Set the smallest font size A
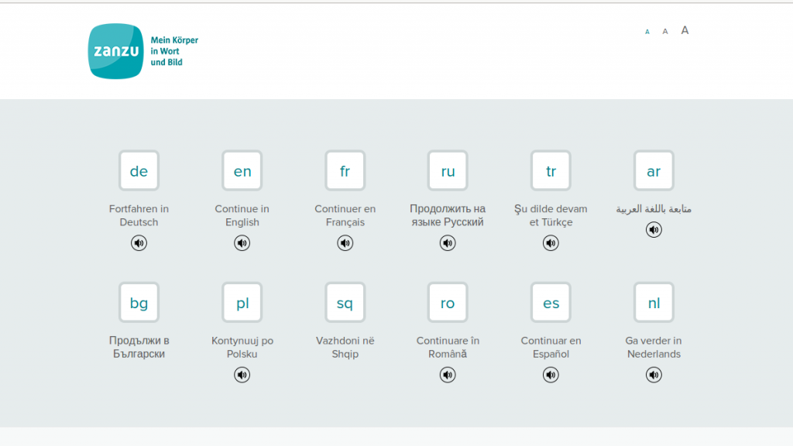Viewport: 793px width, 446px height. 647,32
